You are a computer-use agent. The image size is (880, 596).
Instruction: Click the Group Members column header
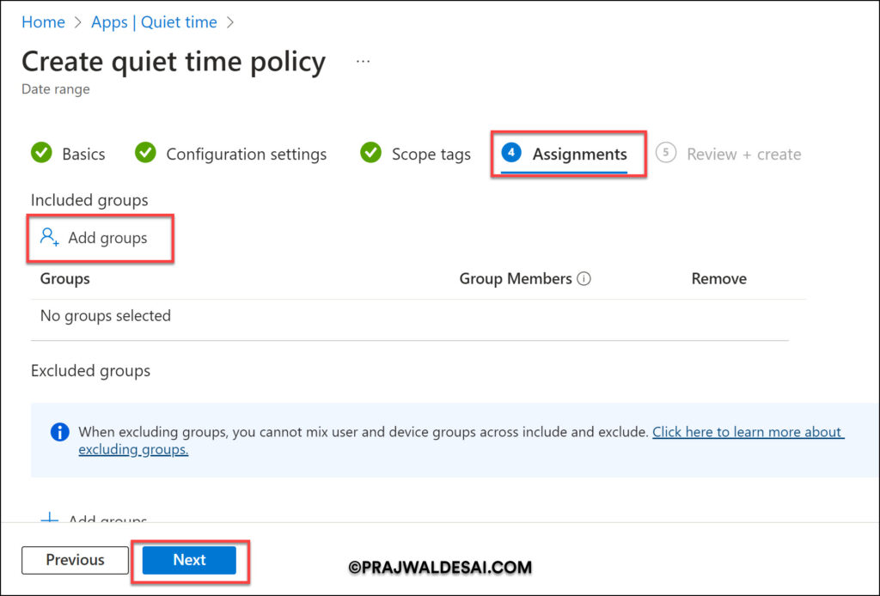click(516, 278)
